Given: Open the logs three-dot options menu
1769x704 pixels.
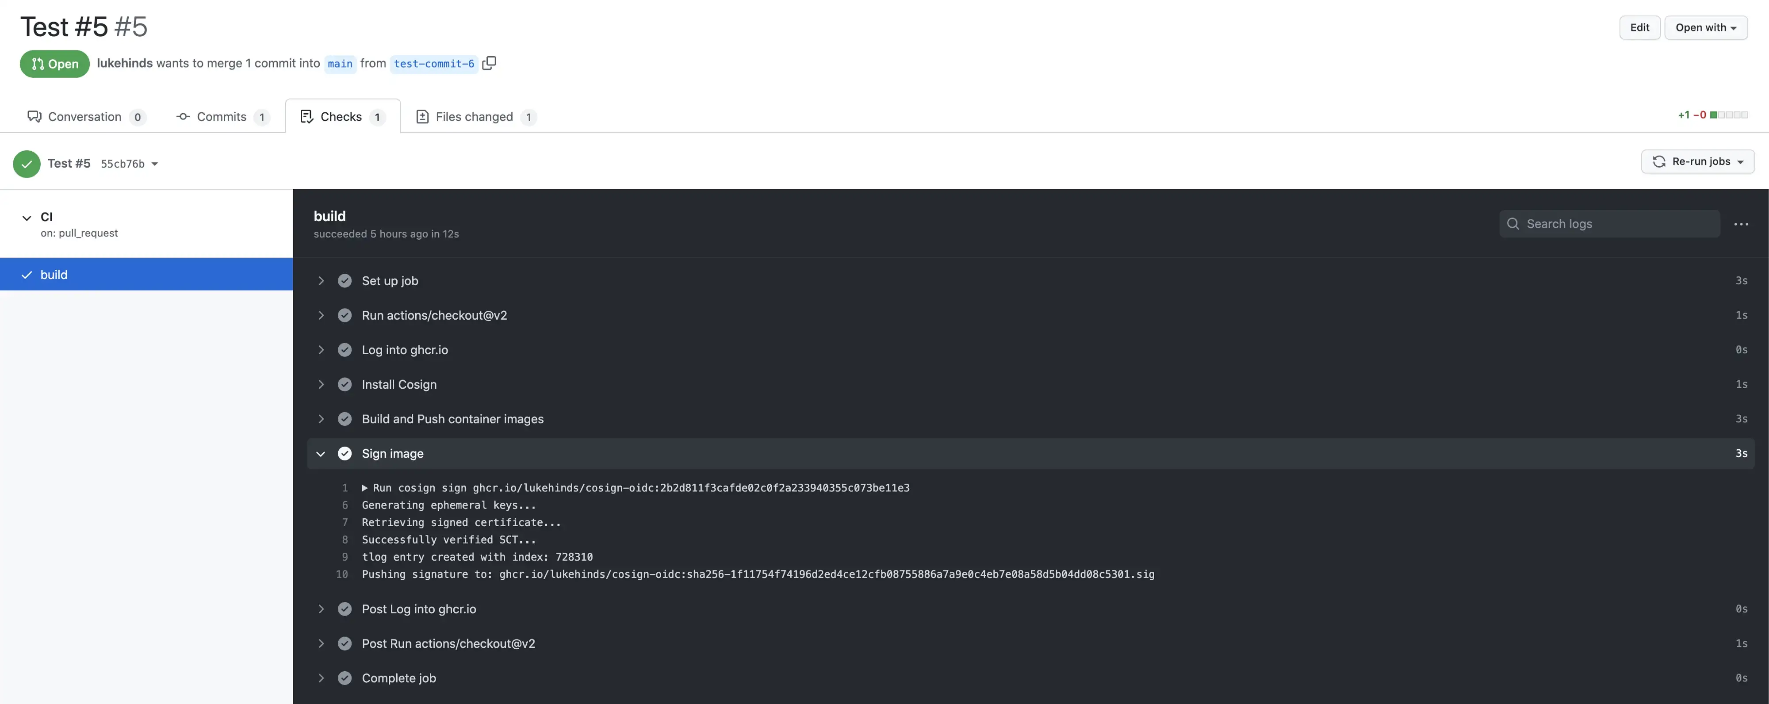Looking at the screenshot, I should click(x=1741, y=224).
